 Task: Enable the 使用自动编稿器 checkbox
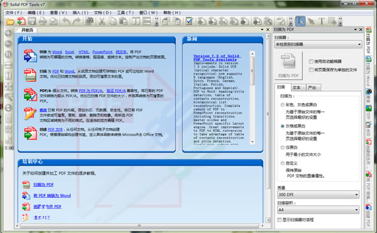tap(311, 62)
